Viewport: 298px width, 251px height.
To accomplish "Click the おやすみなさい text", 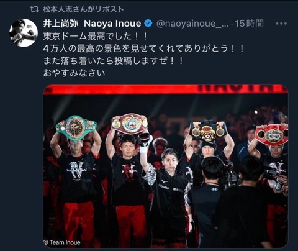I will coord(74,73).
